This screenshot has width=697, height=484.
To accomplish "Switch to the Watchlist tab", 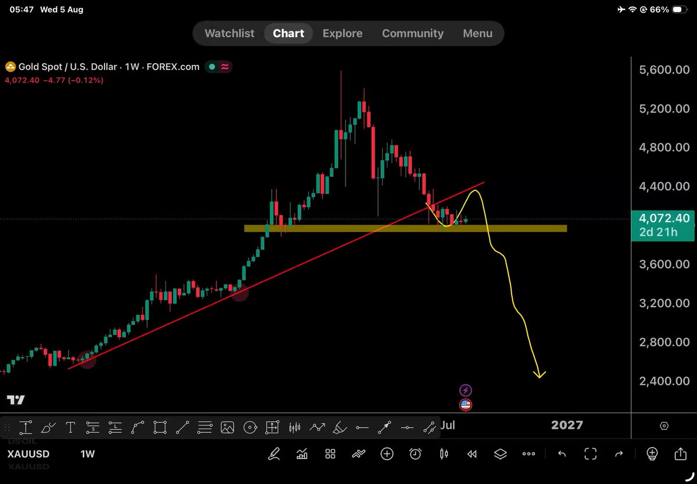I will (x=229, y=33).
